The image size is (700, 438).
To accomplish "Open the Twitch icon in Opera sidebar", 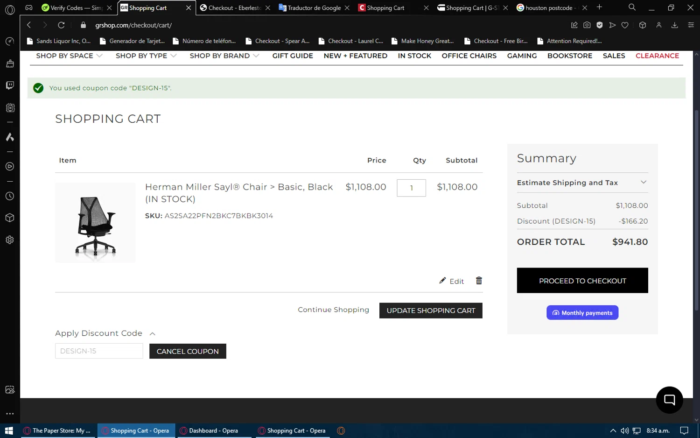I will click(10, 85).
